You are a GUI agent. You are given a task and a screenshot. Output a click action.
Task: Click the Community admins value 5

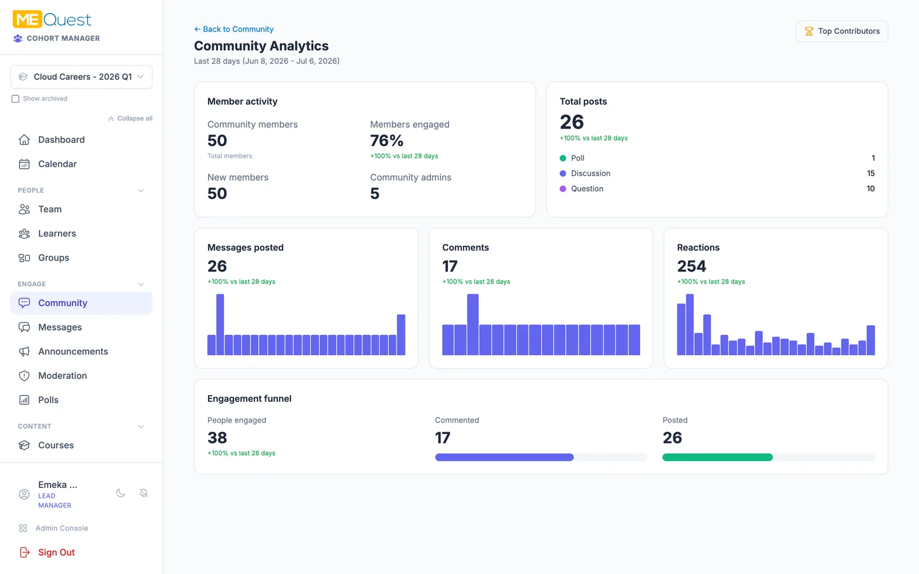tap(374, 194)
